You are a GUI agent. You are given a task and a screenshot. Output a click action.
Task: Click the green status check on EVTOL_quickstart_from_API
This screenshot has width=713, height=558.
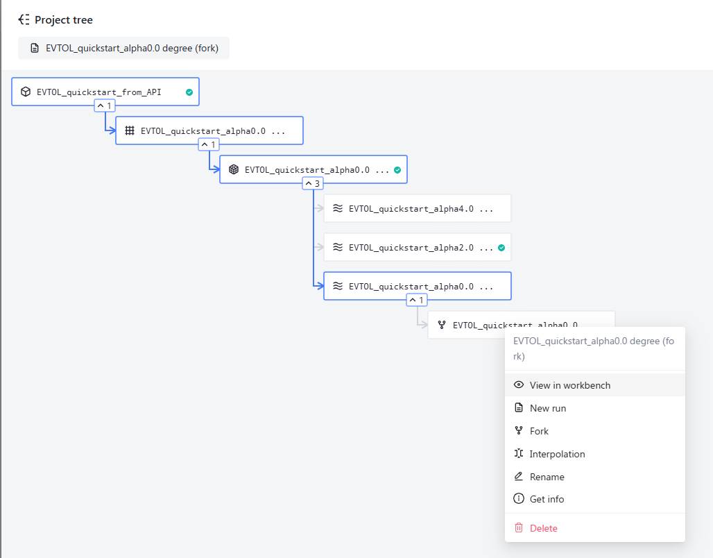(189, 92)
